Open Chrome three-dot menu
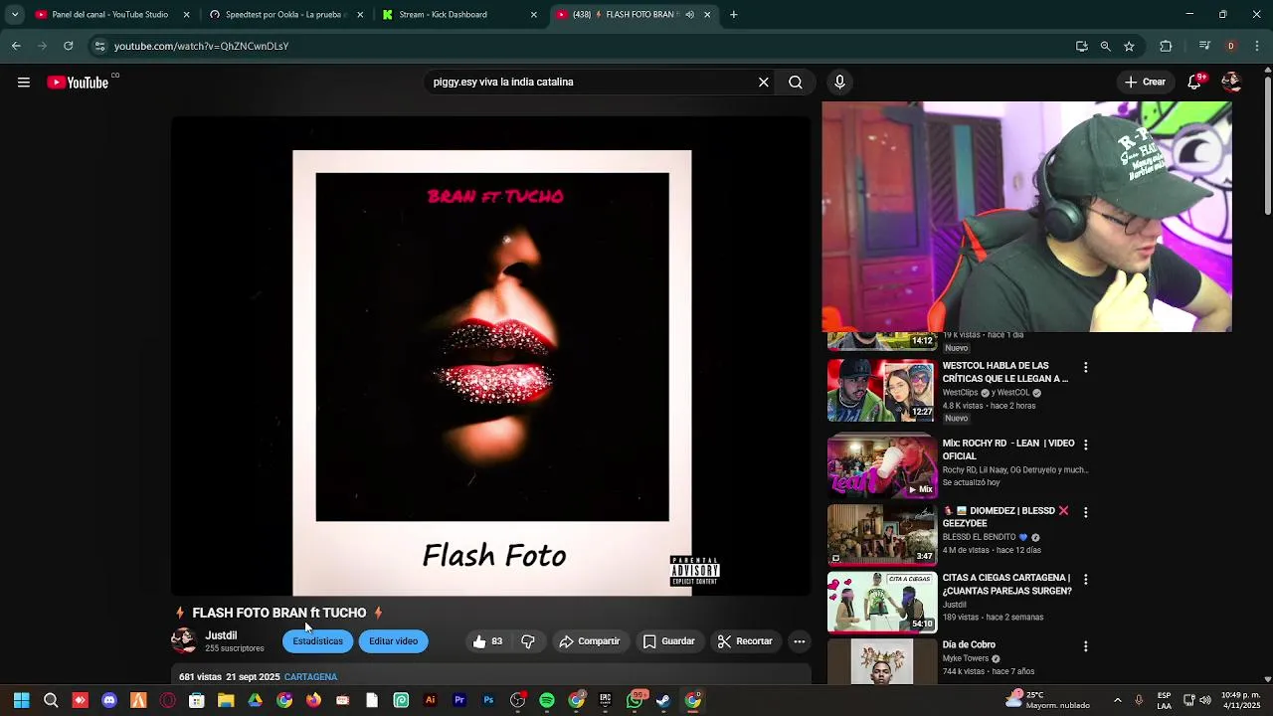The height and width of the screenshot is (716, 1273). [x=1257, y=46]
